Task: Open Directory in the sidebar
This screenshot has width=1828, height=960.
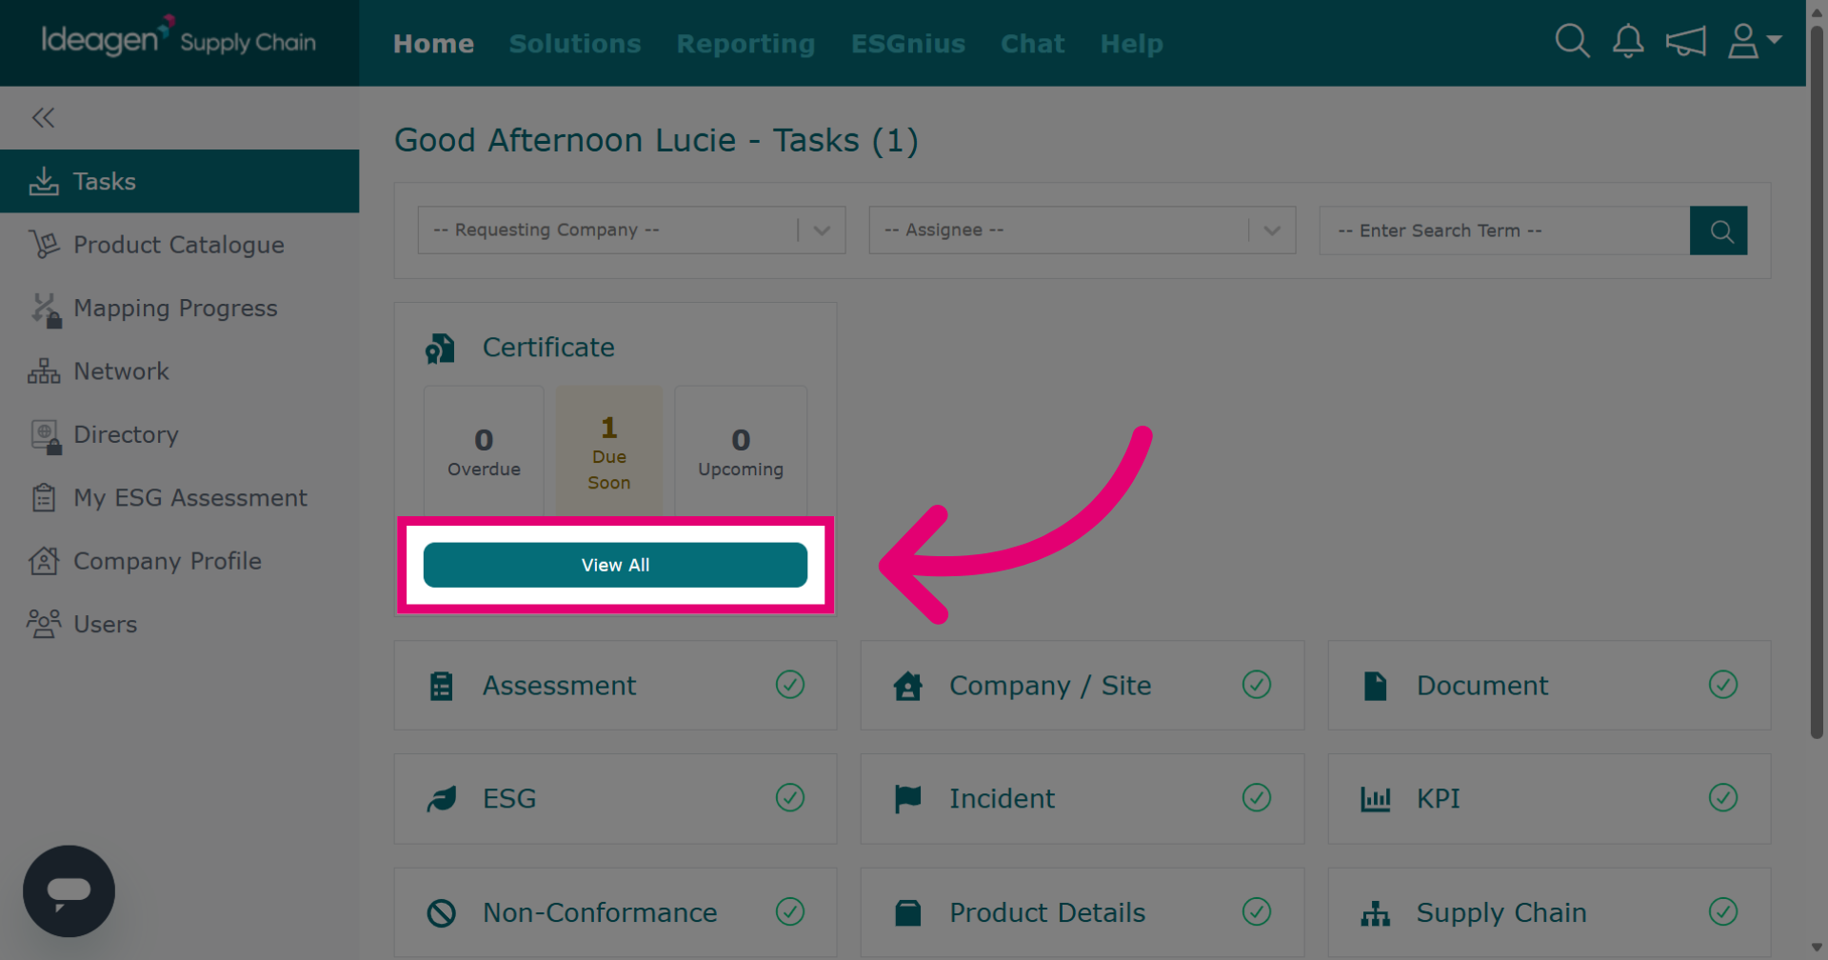Action: pos(180,434)
